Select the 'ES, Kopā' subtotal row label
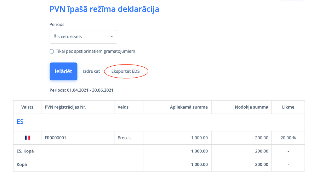The image size is (320, 175). click(x=28, y=151)
